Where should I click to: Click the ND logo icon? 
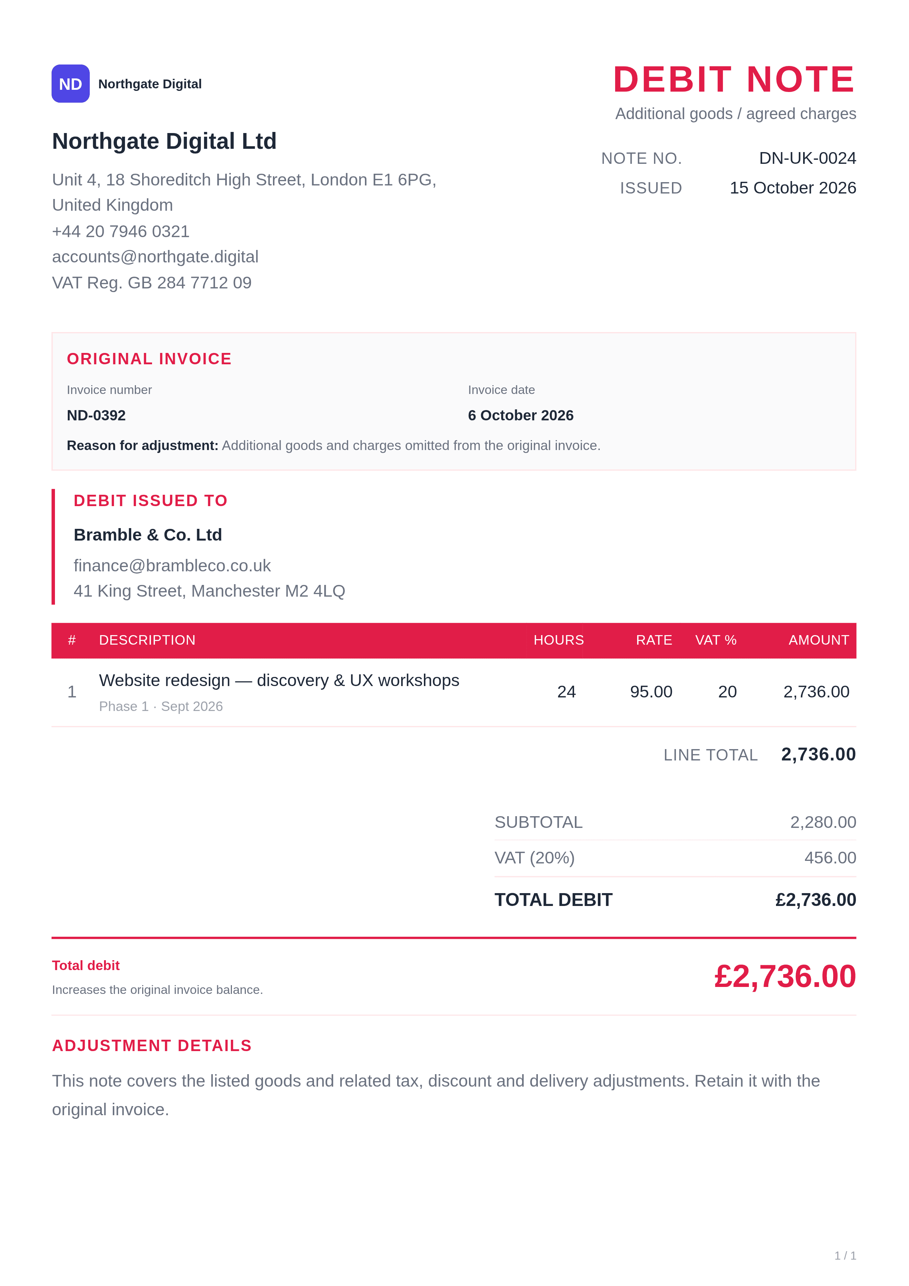[x=71, y=84]
